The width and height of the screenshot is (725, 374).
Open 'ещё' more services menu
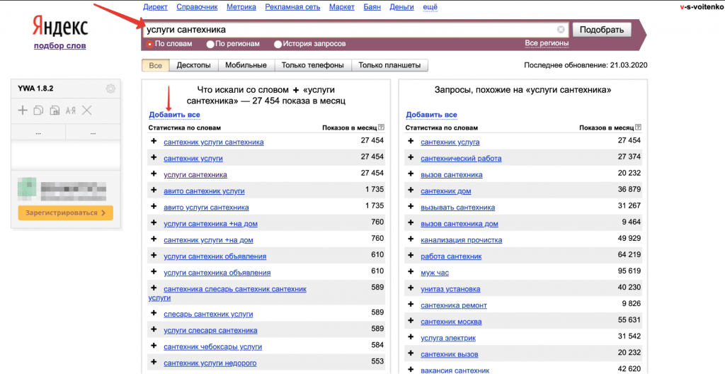point(430,7)
